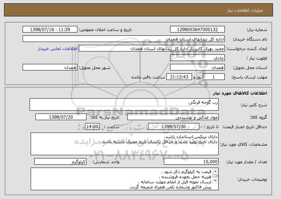
Task: Click the استان محل تحویل field همدان
Action: [197, 68]
